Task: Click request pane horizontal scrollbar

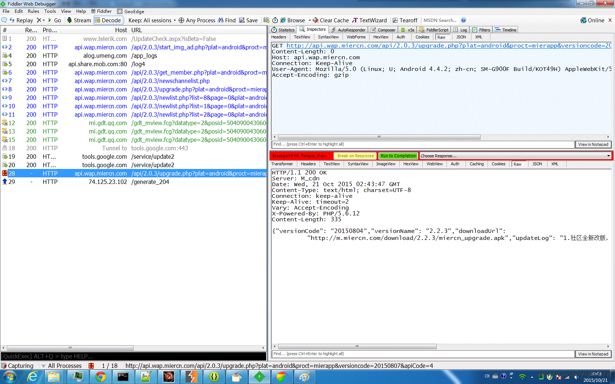Action: (379, 137)
